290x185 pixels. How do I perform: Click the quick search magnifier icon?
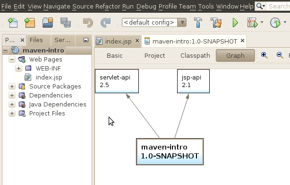click(x=261, y=6)
